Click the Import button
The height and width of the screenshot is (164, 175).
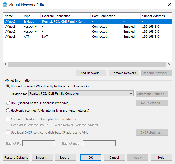(42, 157)
